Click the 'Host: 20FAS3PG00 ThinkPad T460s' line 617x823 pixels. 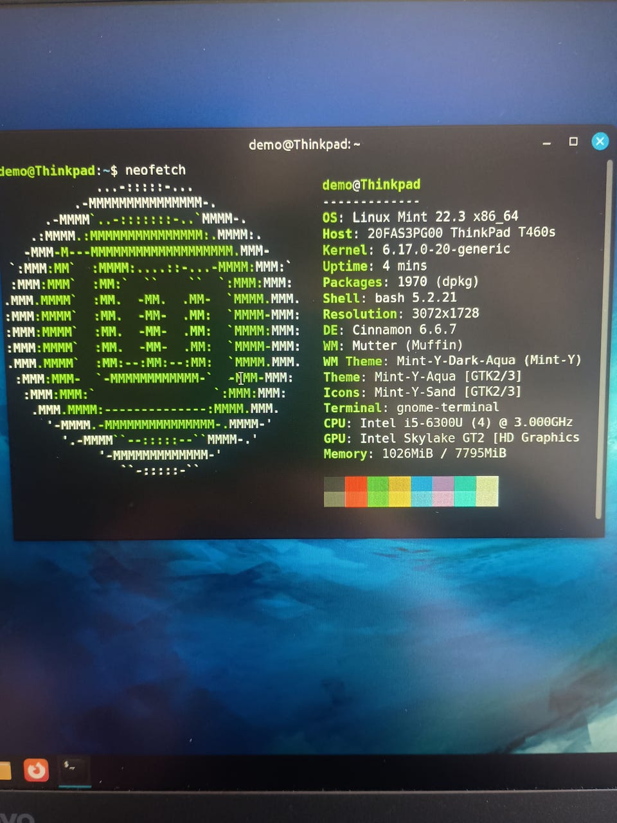pos(439,233)
